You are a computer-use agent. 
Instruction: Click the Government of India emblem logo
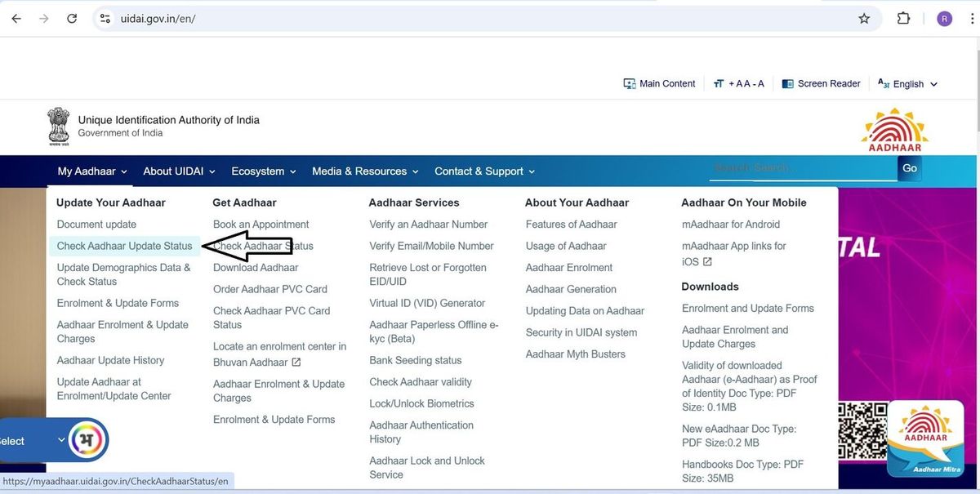[58, 125]
